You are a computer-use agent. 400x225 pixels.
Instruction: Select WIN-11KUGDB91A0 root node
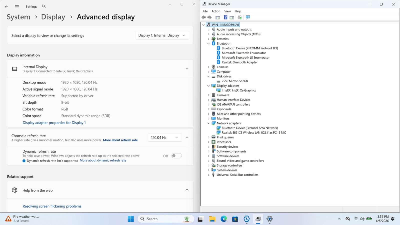pos(225,25)
